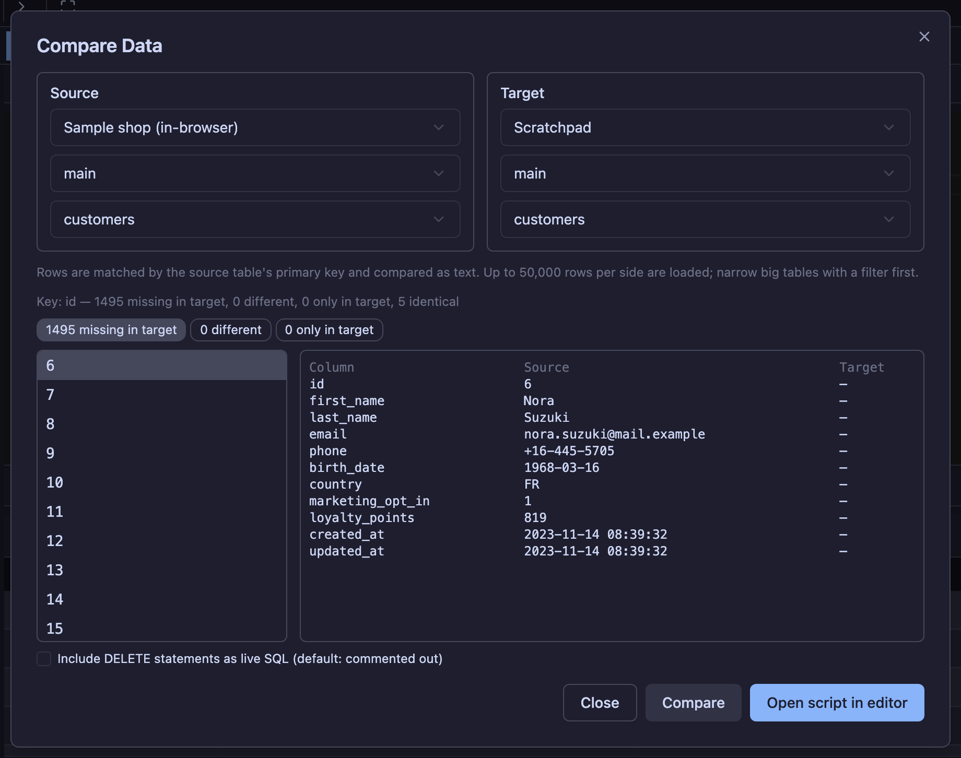
Task: Click the marketing_opt_in column name
Action: [369, 501]
